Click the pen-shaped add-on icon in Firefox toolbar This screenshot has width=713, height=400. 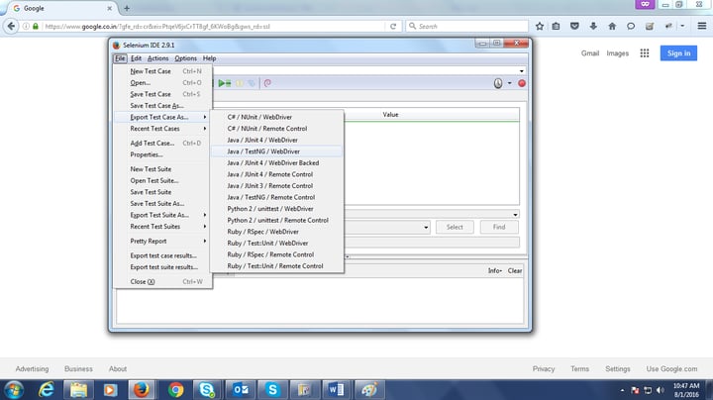668,27
